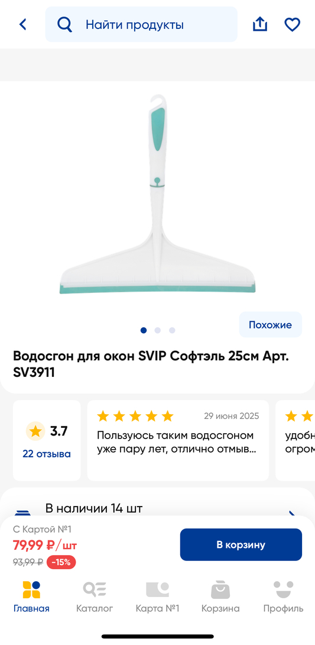Tap the magnifier search icon
This screenshot has height=645, width=315.
click(x=64, y=25)
